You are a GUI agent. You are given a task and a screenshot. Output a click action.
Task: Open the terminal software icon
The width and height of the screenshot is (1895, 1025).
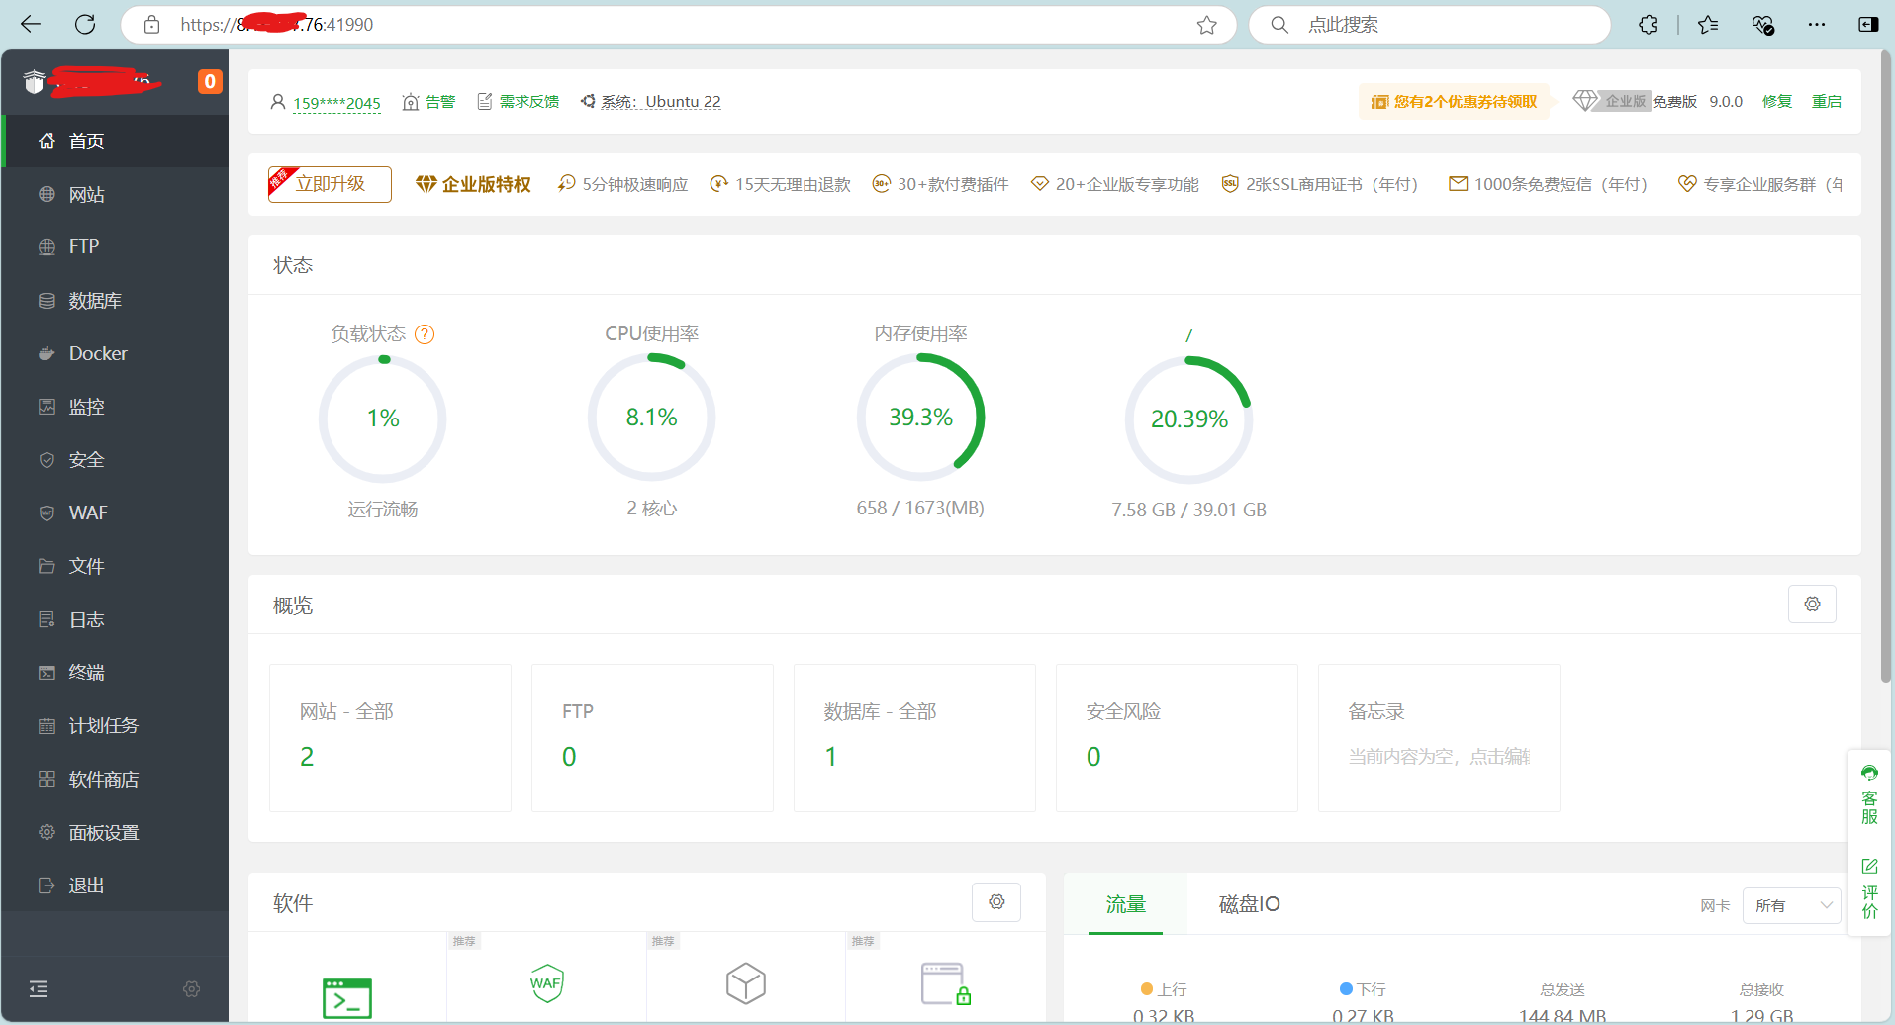point(347,997)
